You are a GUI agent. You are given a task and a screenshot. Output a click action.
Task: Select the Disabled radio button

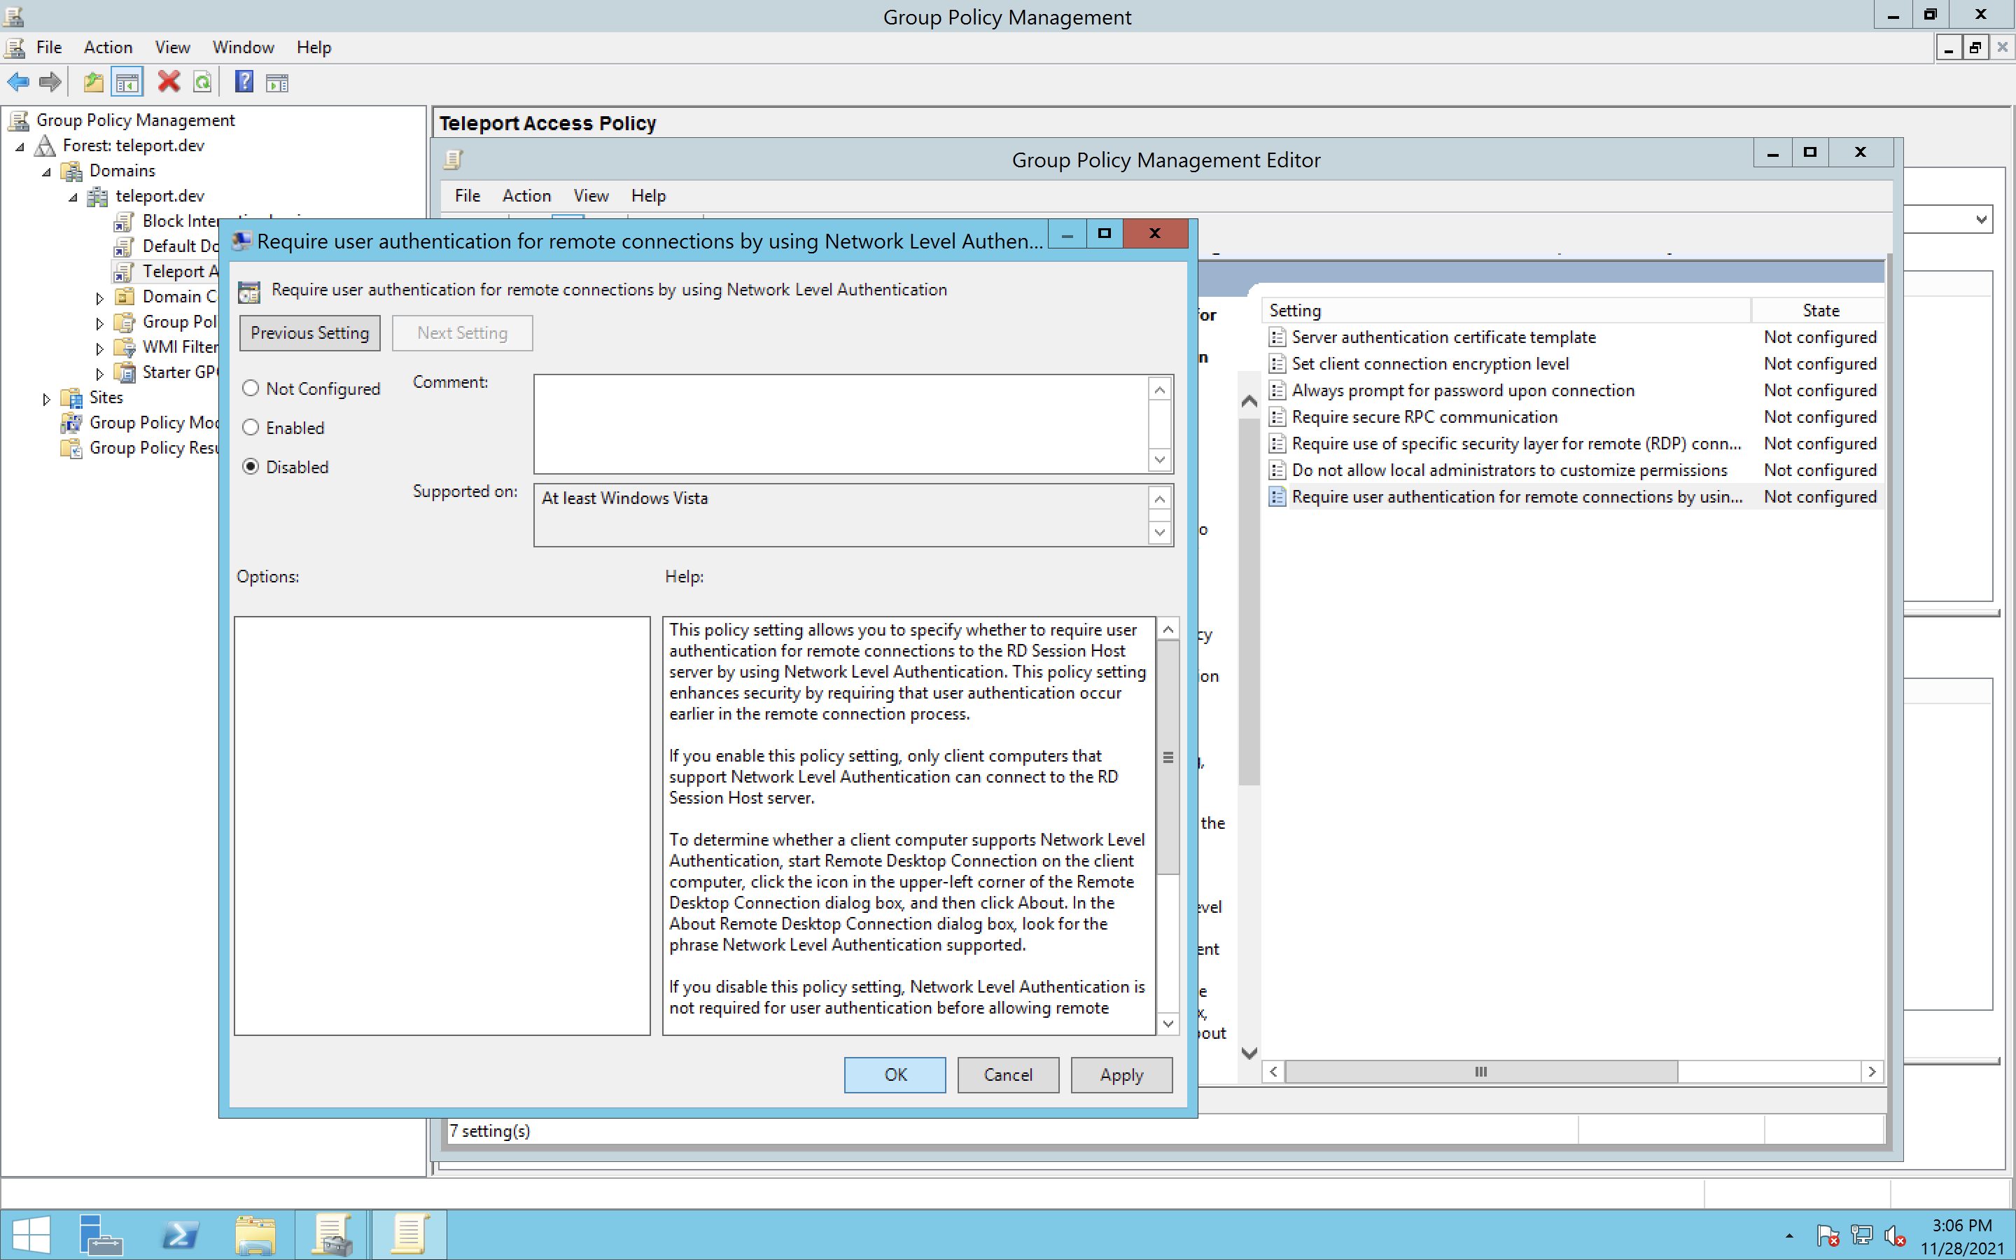click(x=251, y=467)
